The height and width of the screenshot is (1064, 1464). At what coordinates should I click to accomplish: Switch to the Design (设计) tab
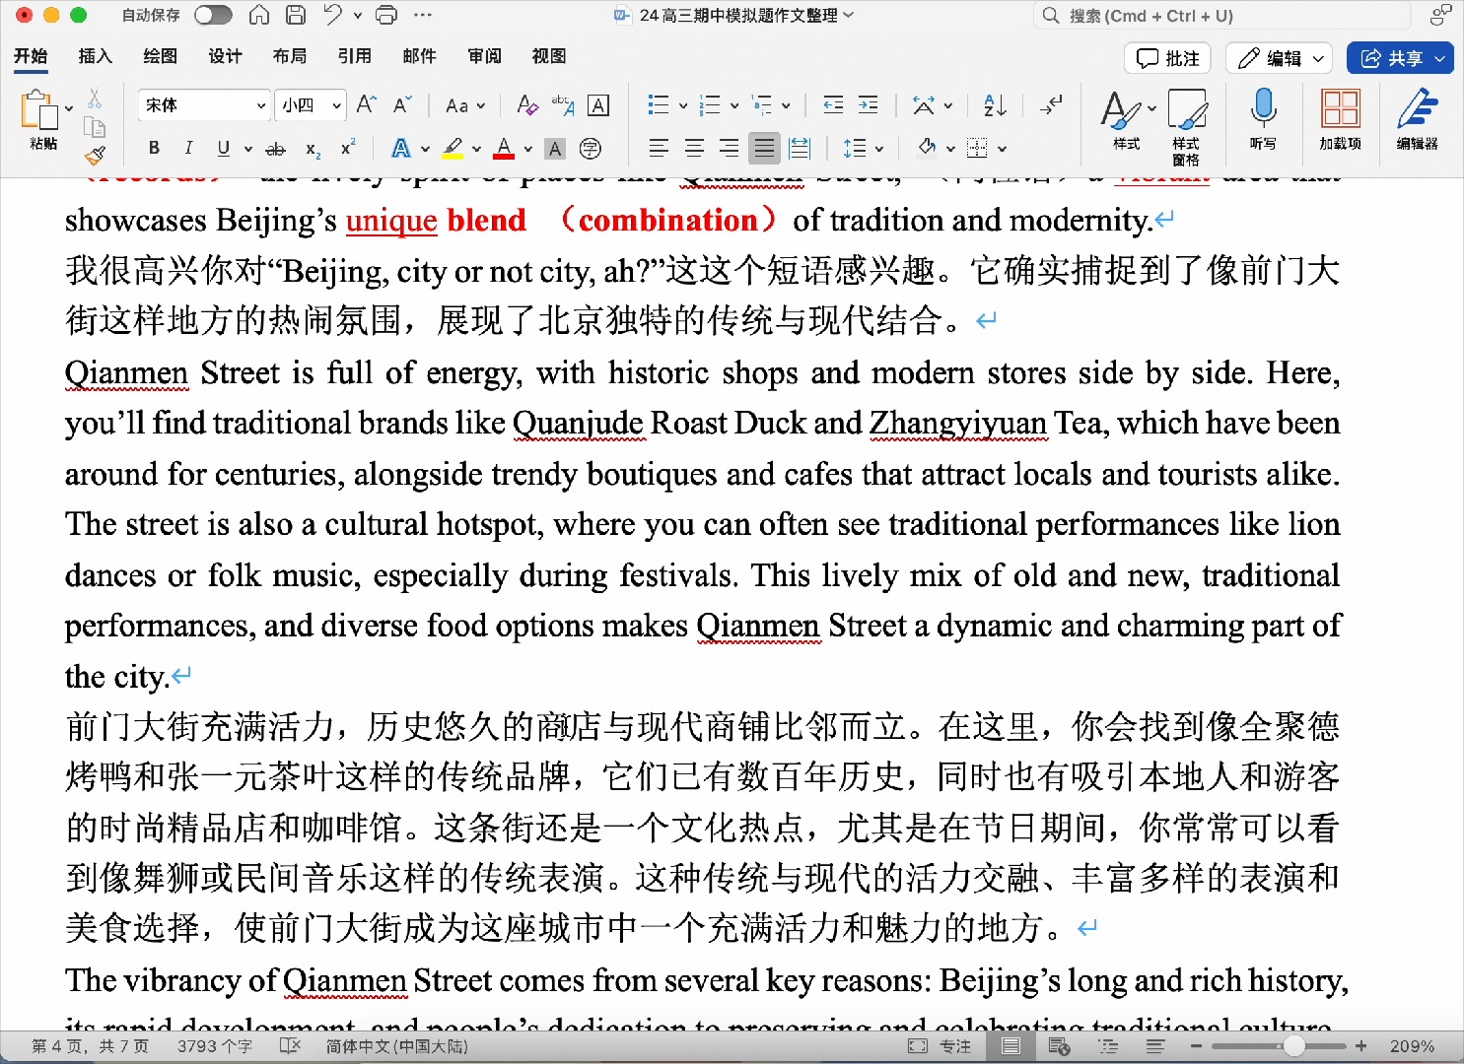(x=225, y=56)
